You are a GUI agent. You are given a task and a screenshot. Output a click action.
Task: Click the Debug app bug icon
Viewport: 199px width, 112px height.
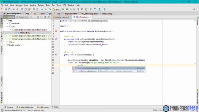[67, 9]
